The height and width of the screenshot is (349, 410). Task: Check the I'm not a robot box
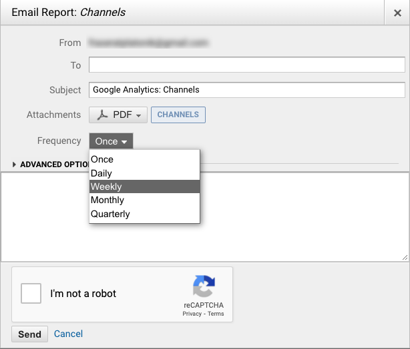(31, 293)
